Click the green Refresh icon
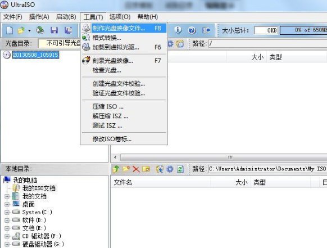The image size is (327, 248). click(x=180, y=169)
